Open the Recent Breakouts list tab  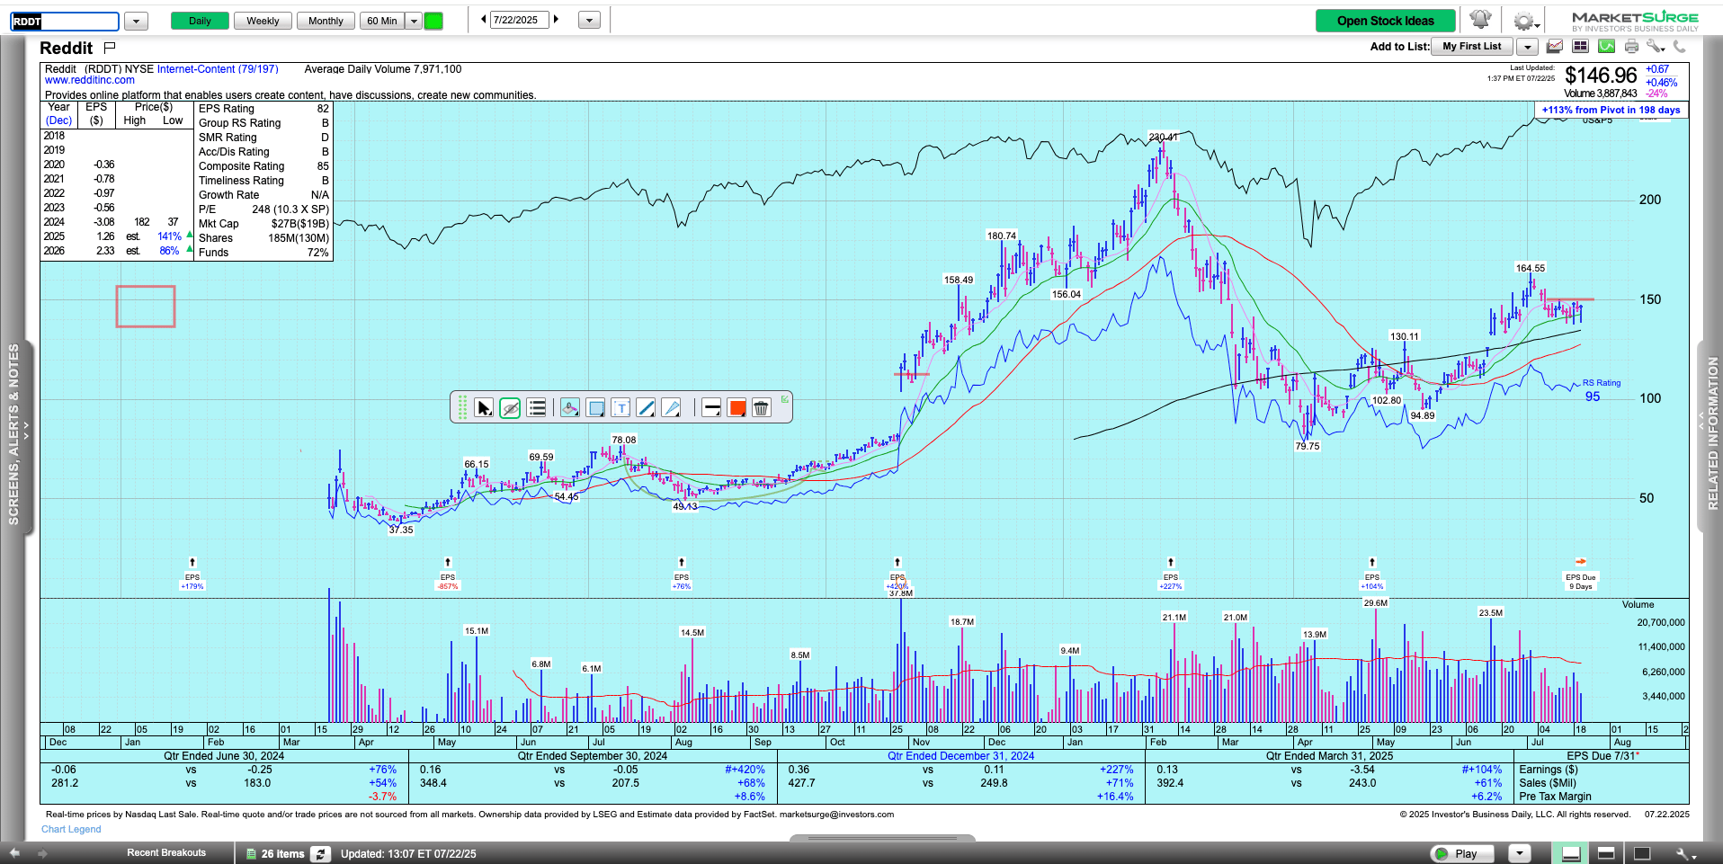[166, 852]
